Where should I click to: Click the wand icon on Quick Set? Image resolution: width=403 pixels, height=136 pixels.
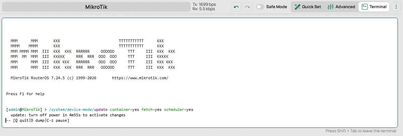click(297, 7)
